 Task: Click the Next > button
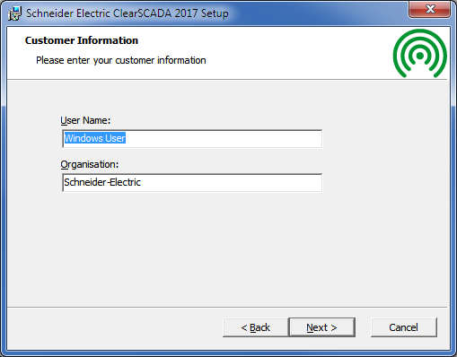[322, 327]
